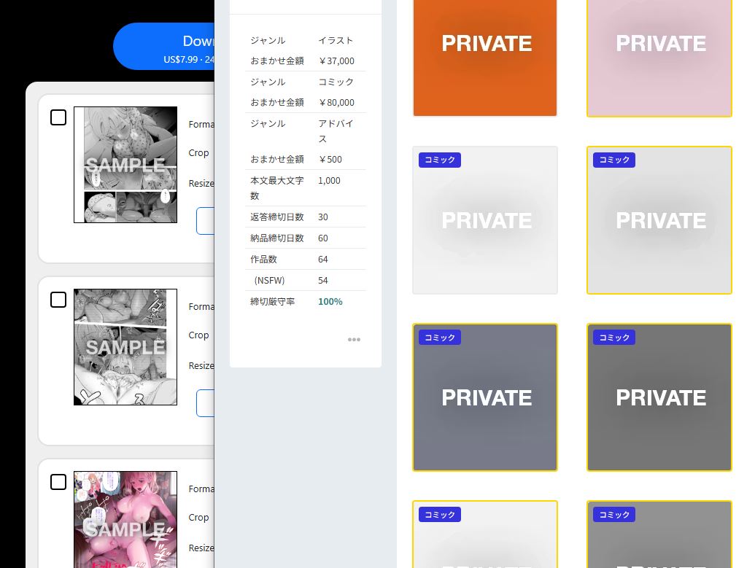The width and height of the screenshot is (755, 568).
Task: Click the (NSFW) label
Action: click(x=269, y=281)
